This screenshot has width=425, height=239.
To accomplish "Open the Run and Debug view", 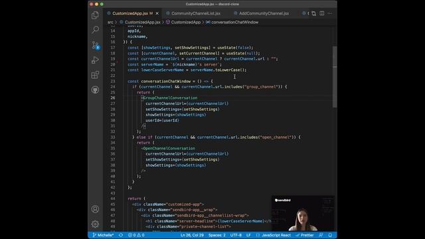I will coord(95,60).
